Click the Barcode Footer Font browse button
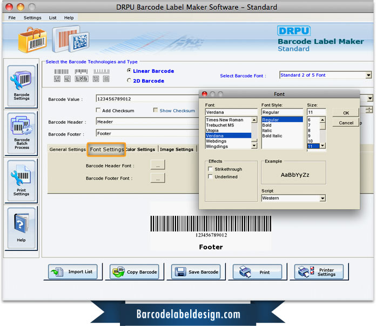The height and width of the screenshot is (326, 376). coord(158,179)
